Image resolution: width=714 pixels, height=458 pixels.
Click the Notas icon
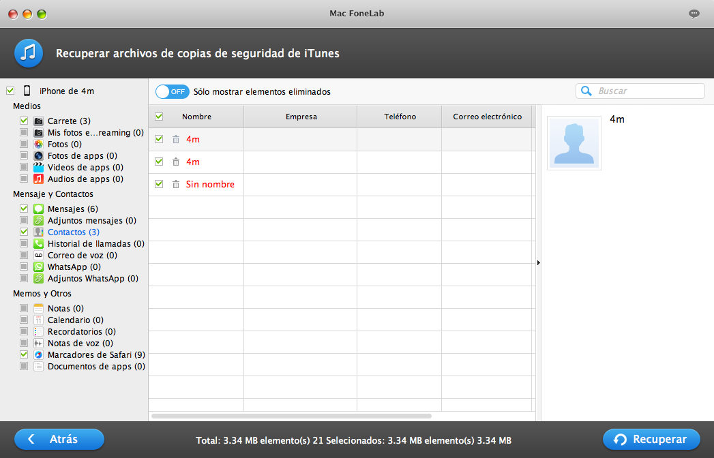coord(39,309)
